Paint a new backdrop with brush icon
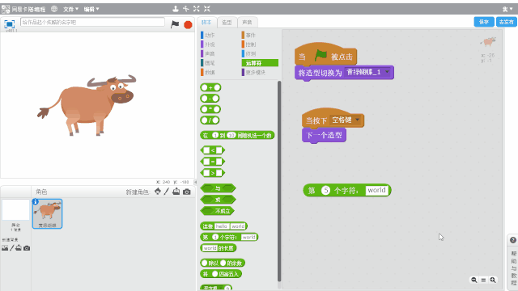Image resolution: width=518 pixels, height=291 pixels. (12, 248)
